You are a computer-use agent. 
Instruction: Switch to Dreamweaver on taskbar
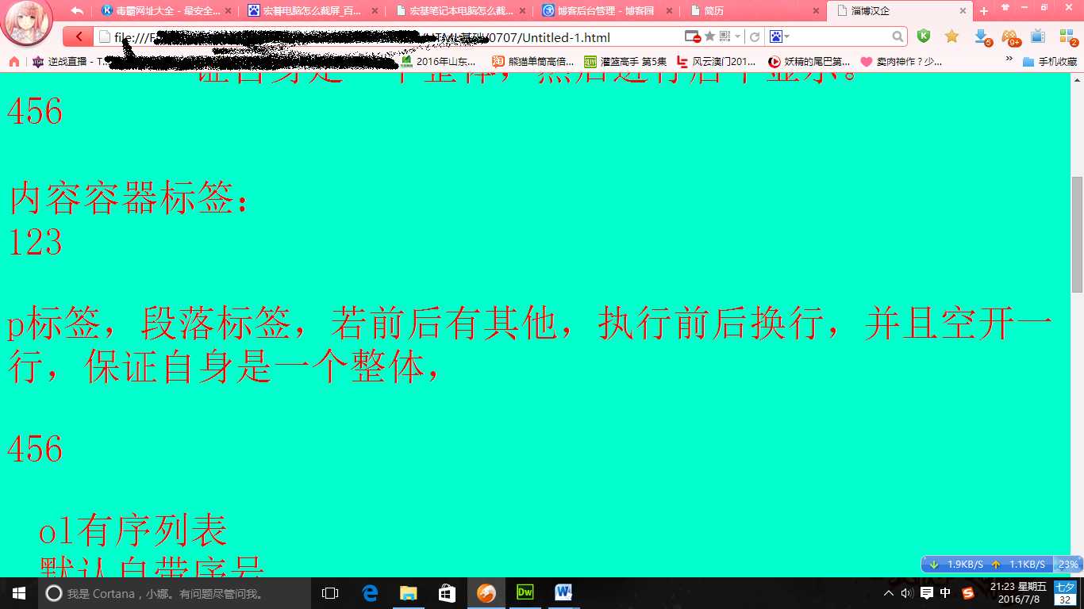click(x=525, y=593)
